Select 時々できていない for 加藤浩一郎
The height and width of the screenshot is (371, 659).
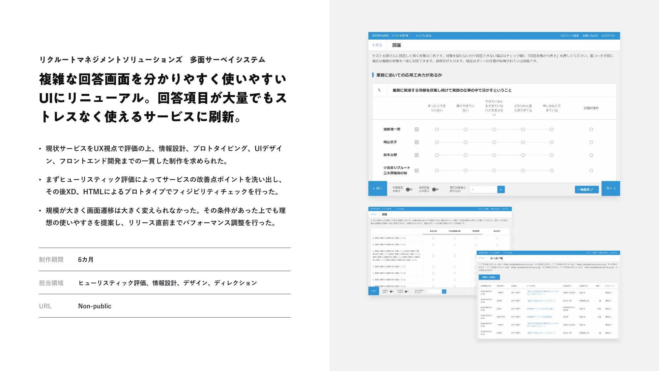(x=465, y=130)
